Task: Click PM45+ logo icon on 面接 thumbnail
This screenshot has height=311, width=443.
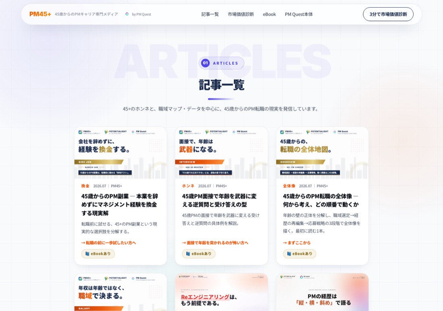Action: click(181, 132)
